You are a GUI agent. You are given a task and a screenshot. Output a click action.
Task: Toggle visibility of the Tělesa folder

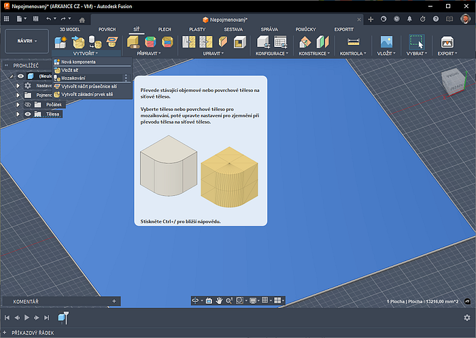click(x=28, y=114)
